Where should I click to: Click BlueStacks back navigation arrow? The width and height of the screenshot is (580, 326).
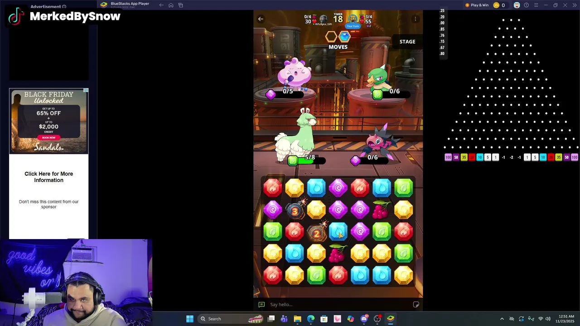(x=161, y=5)
